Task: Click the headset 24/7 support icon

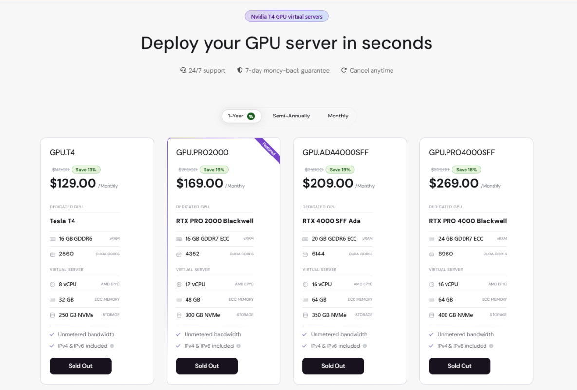Action: pos(183,70)
